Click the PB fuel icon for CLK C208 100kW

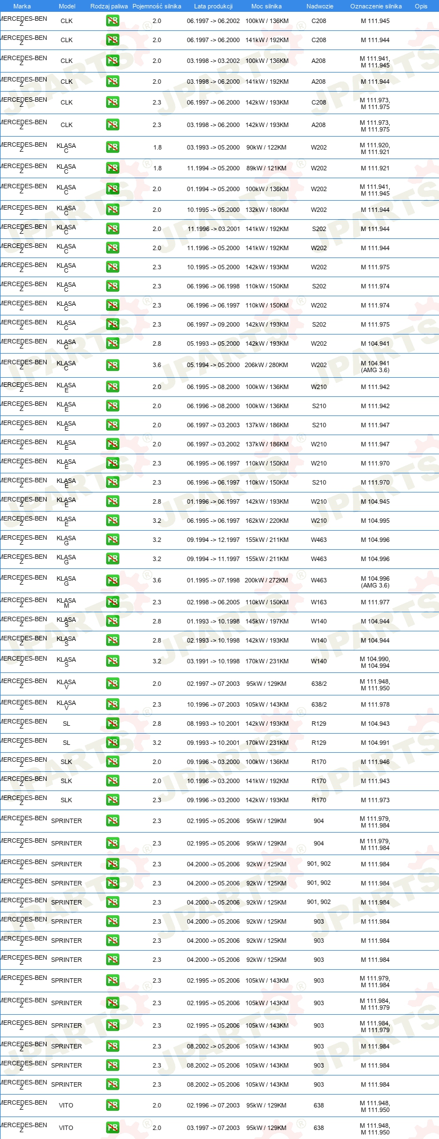click(x=112, y=21)
